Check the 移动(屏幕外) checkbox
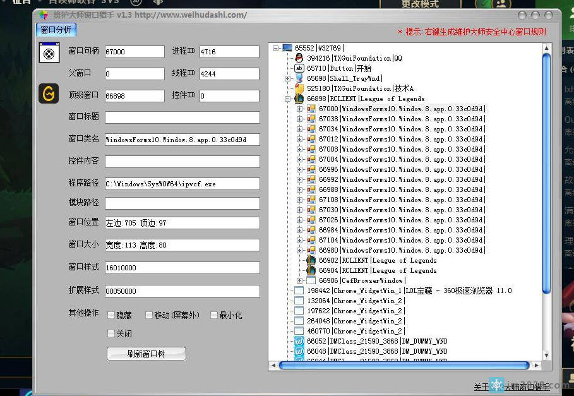Screen dimensions: 574x396 149,315
